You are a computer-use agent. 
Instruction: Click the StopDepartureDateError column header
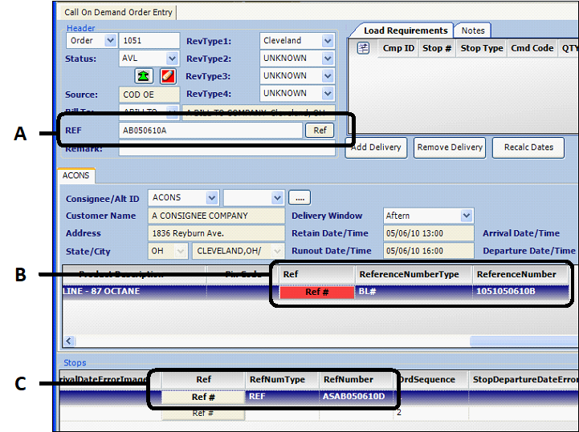click(524, 380)
